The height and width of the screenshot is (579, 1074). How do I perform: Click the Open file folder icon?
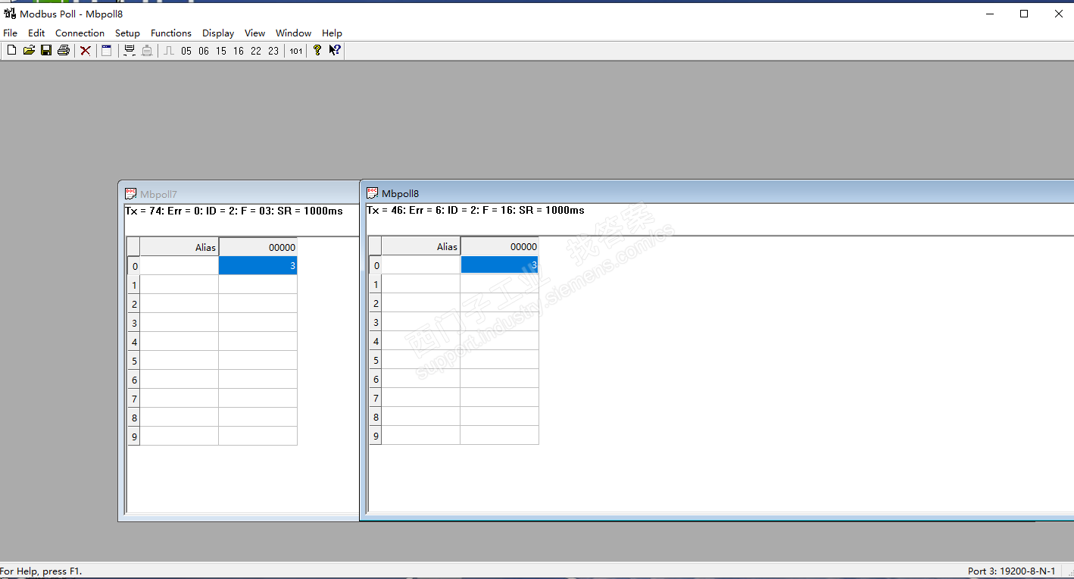(x=29, y=51)
